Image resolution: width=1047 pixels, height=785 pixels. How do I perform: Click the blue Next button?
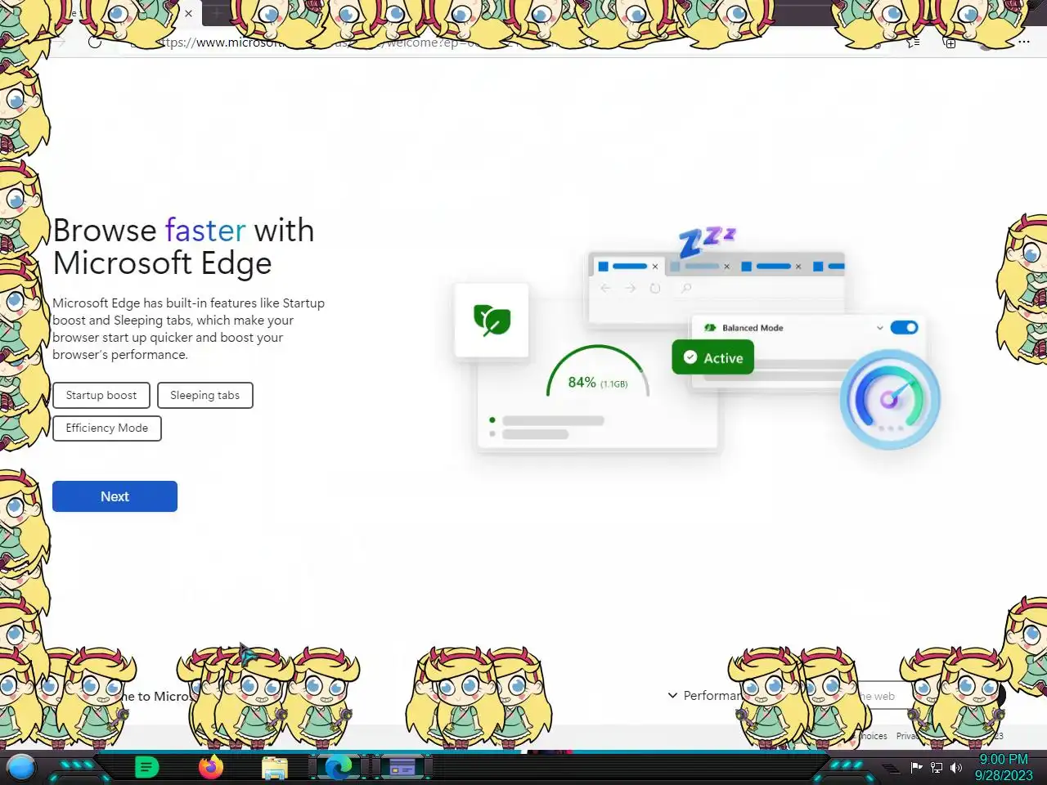(115, 496)
